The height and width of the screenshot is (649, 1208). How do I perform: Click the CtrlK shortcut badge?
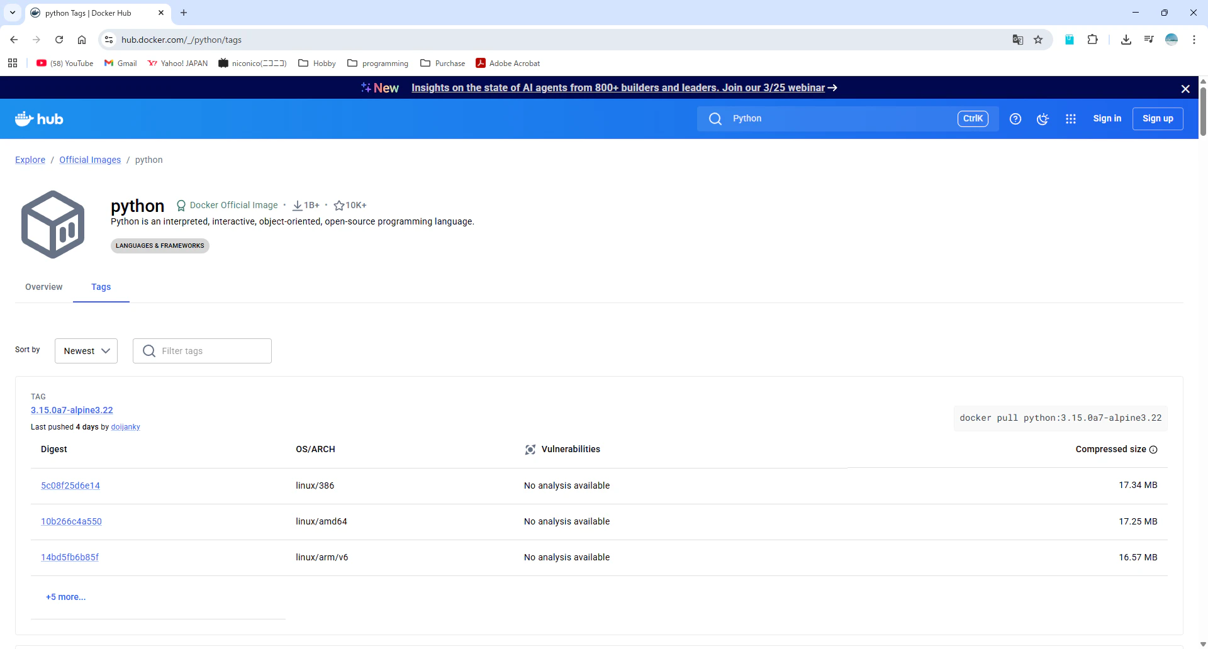tap(973, 119)
